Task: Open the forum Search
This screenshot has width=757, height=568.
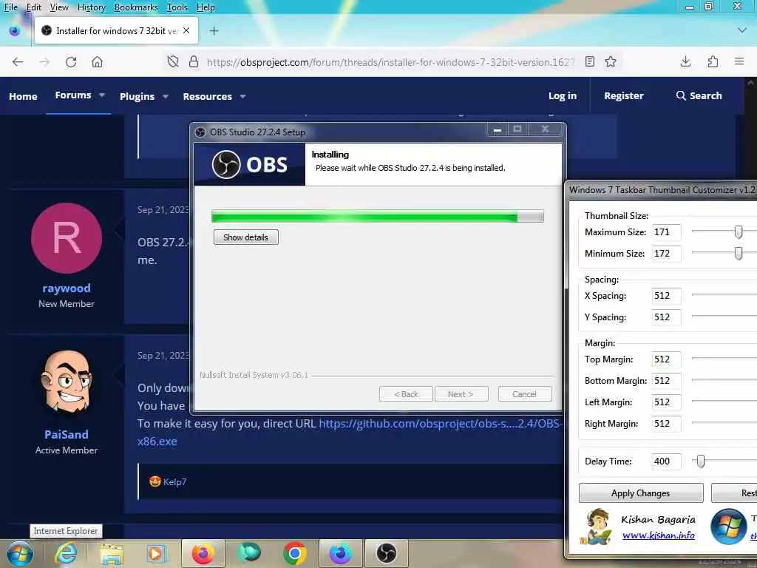Action: [699, 95]
